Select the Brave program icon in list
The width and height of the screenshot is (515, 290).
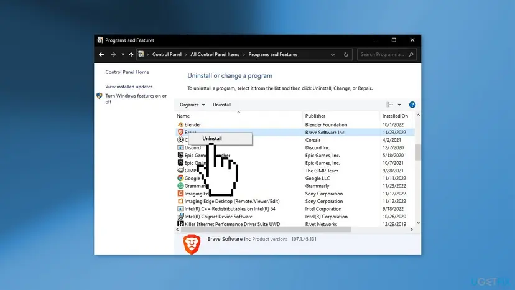coord(180,132)
